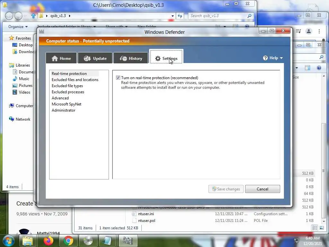Switch to the Update tab
This screenshot has height=247, width=329.
click(x=95, y=58)
